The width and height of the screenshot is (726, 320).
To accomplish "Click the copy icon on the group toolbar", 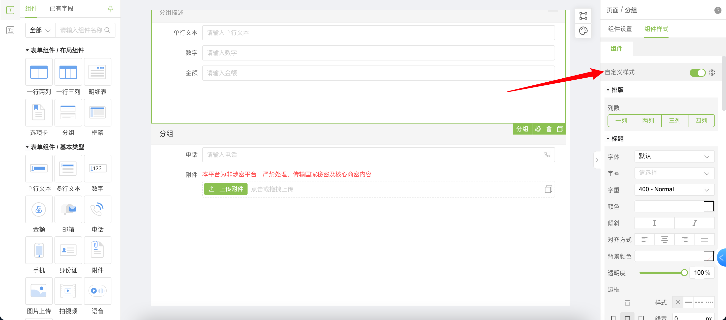I will pos(560,129).
